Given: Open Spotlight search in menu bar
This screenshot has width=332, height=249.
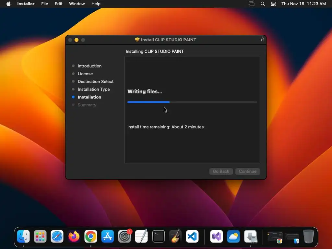Looking at the screenshot, I should [x=263, y=4].
